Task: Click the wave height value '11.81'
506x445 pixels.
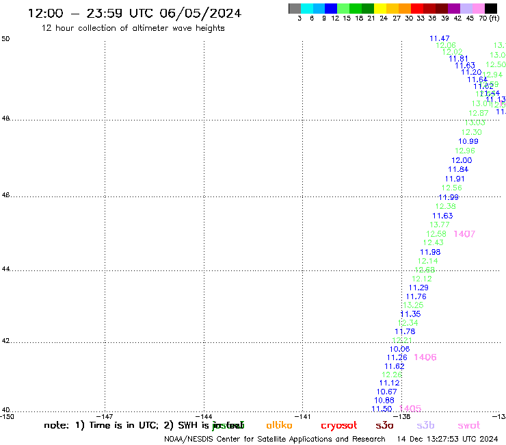Action: (x=458, y=59)
